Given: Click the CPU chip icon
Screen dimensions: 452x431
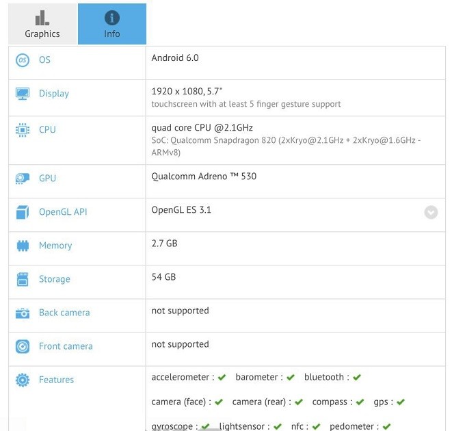Looking at the screenshot, I should point(23,130).
